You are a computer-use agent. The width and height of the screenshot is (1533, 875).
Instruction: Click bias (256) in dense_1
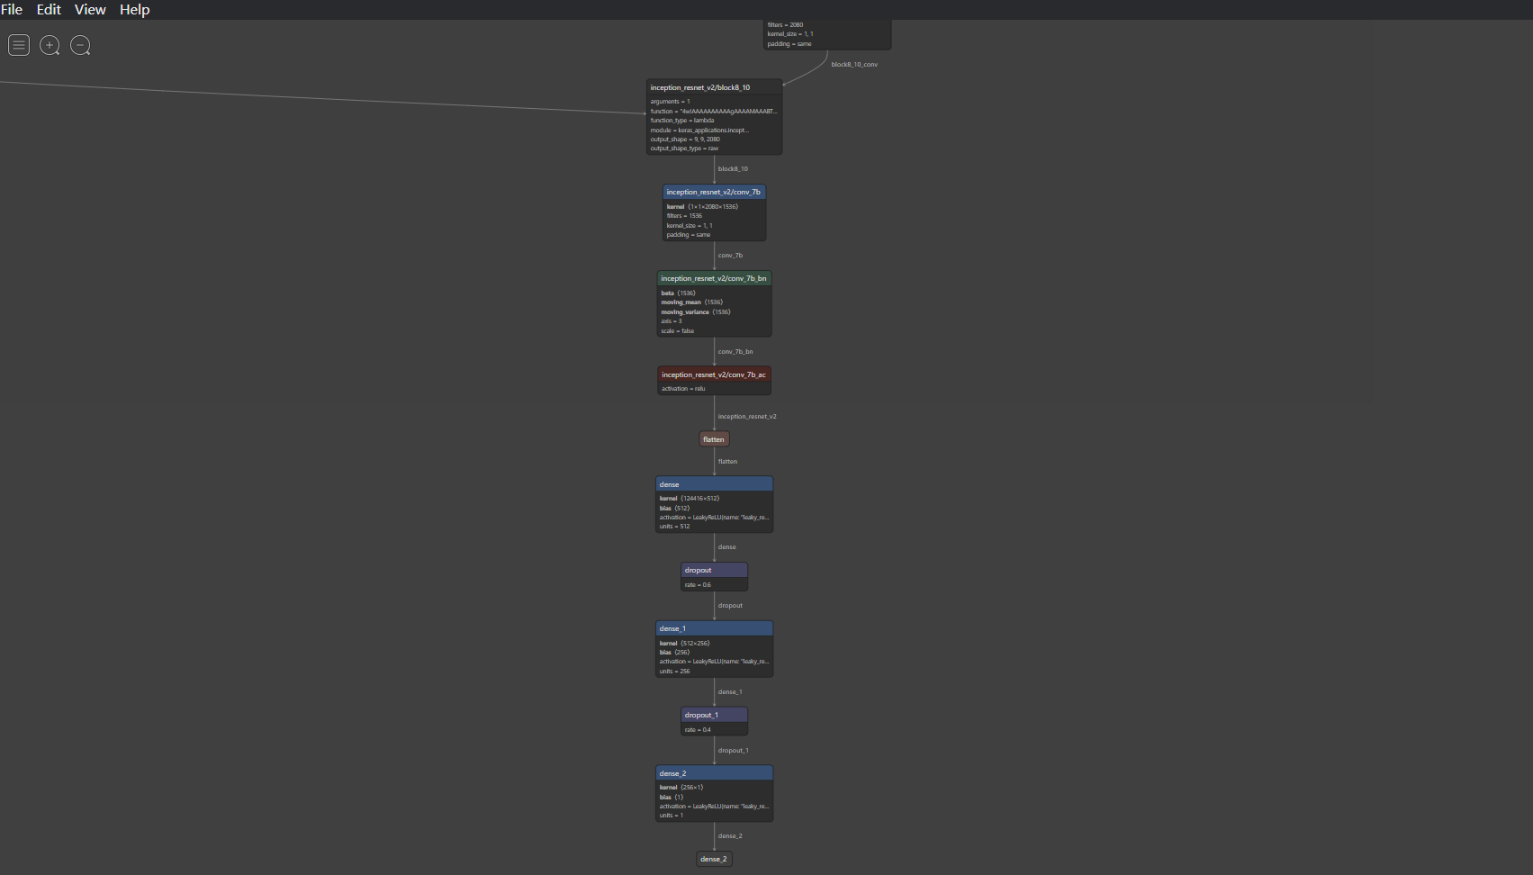(x=674, y=653)
